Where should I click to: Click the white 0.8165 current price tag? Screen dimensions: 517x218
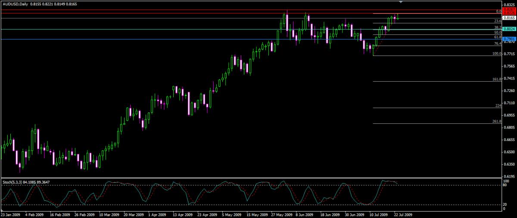[509, 18]
